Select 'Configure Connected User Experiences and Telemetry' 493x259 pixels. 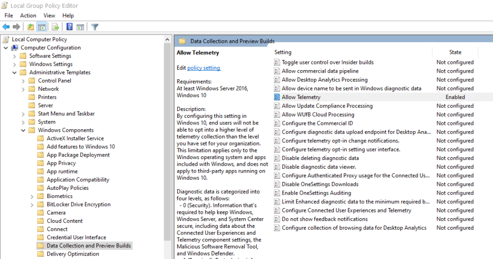tap(347, 210)
